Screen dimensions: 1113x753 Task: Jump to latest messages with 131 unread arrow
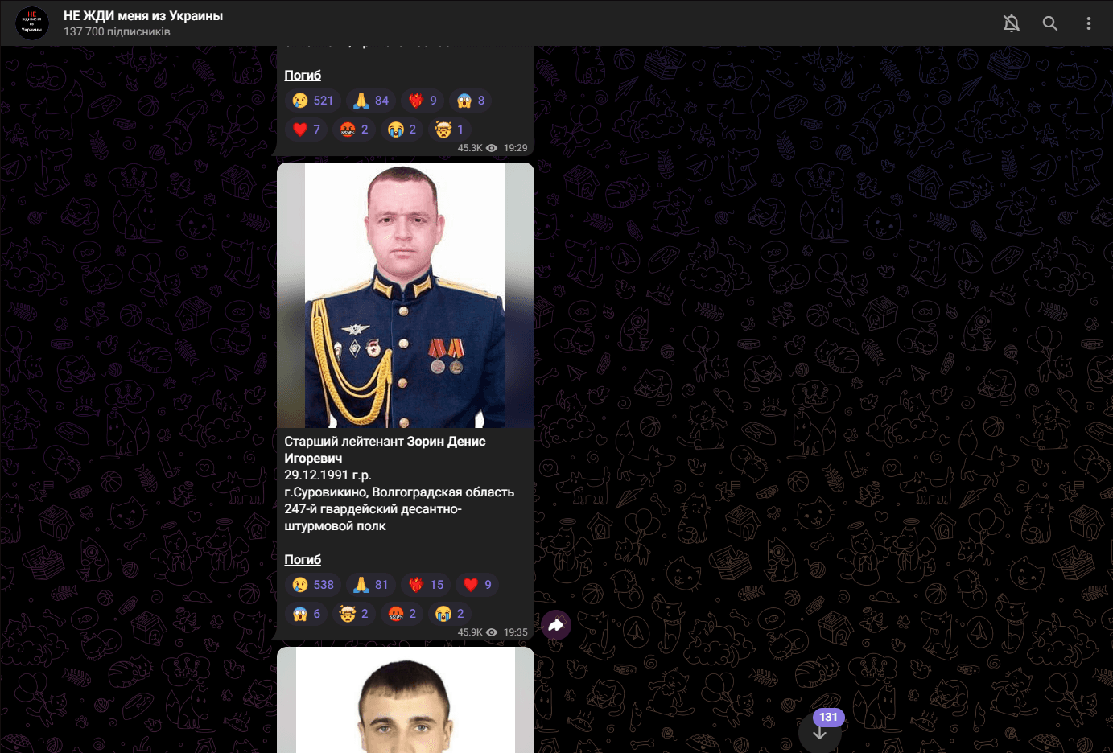(820, 732)
